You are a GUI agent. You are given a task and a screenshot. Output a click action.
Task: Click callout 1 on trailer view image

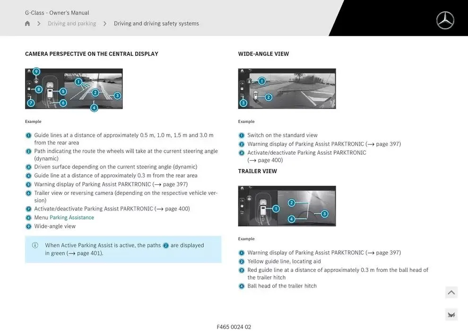(276, 209)
